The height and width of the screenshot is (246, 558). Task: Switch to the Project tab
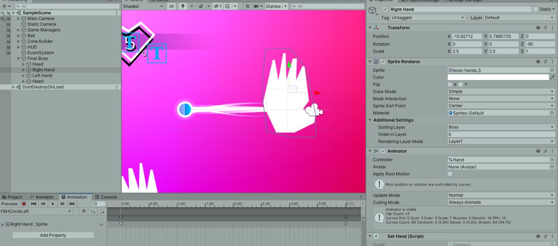[x=12, y=197]
